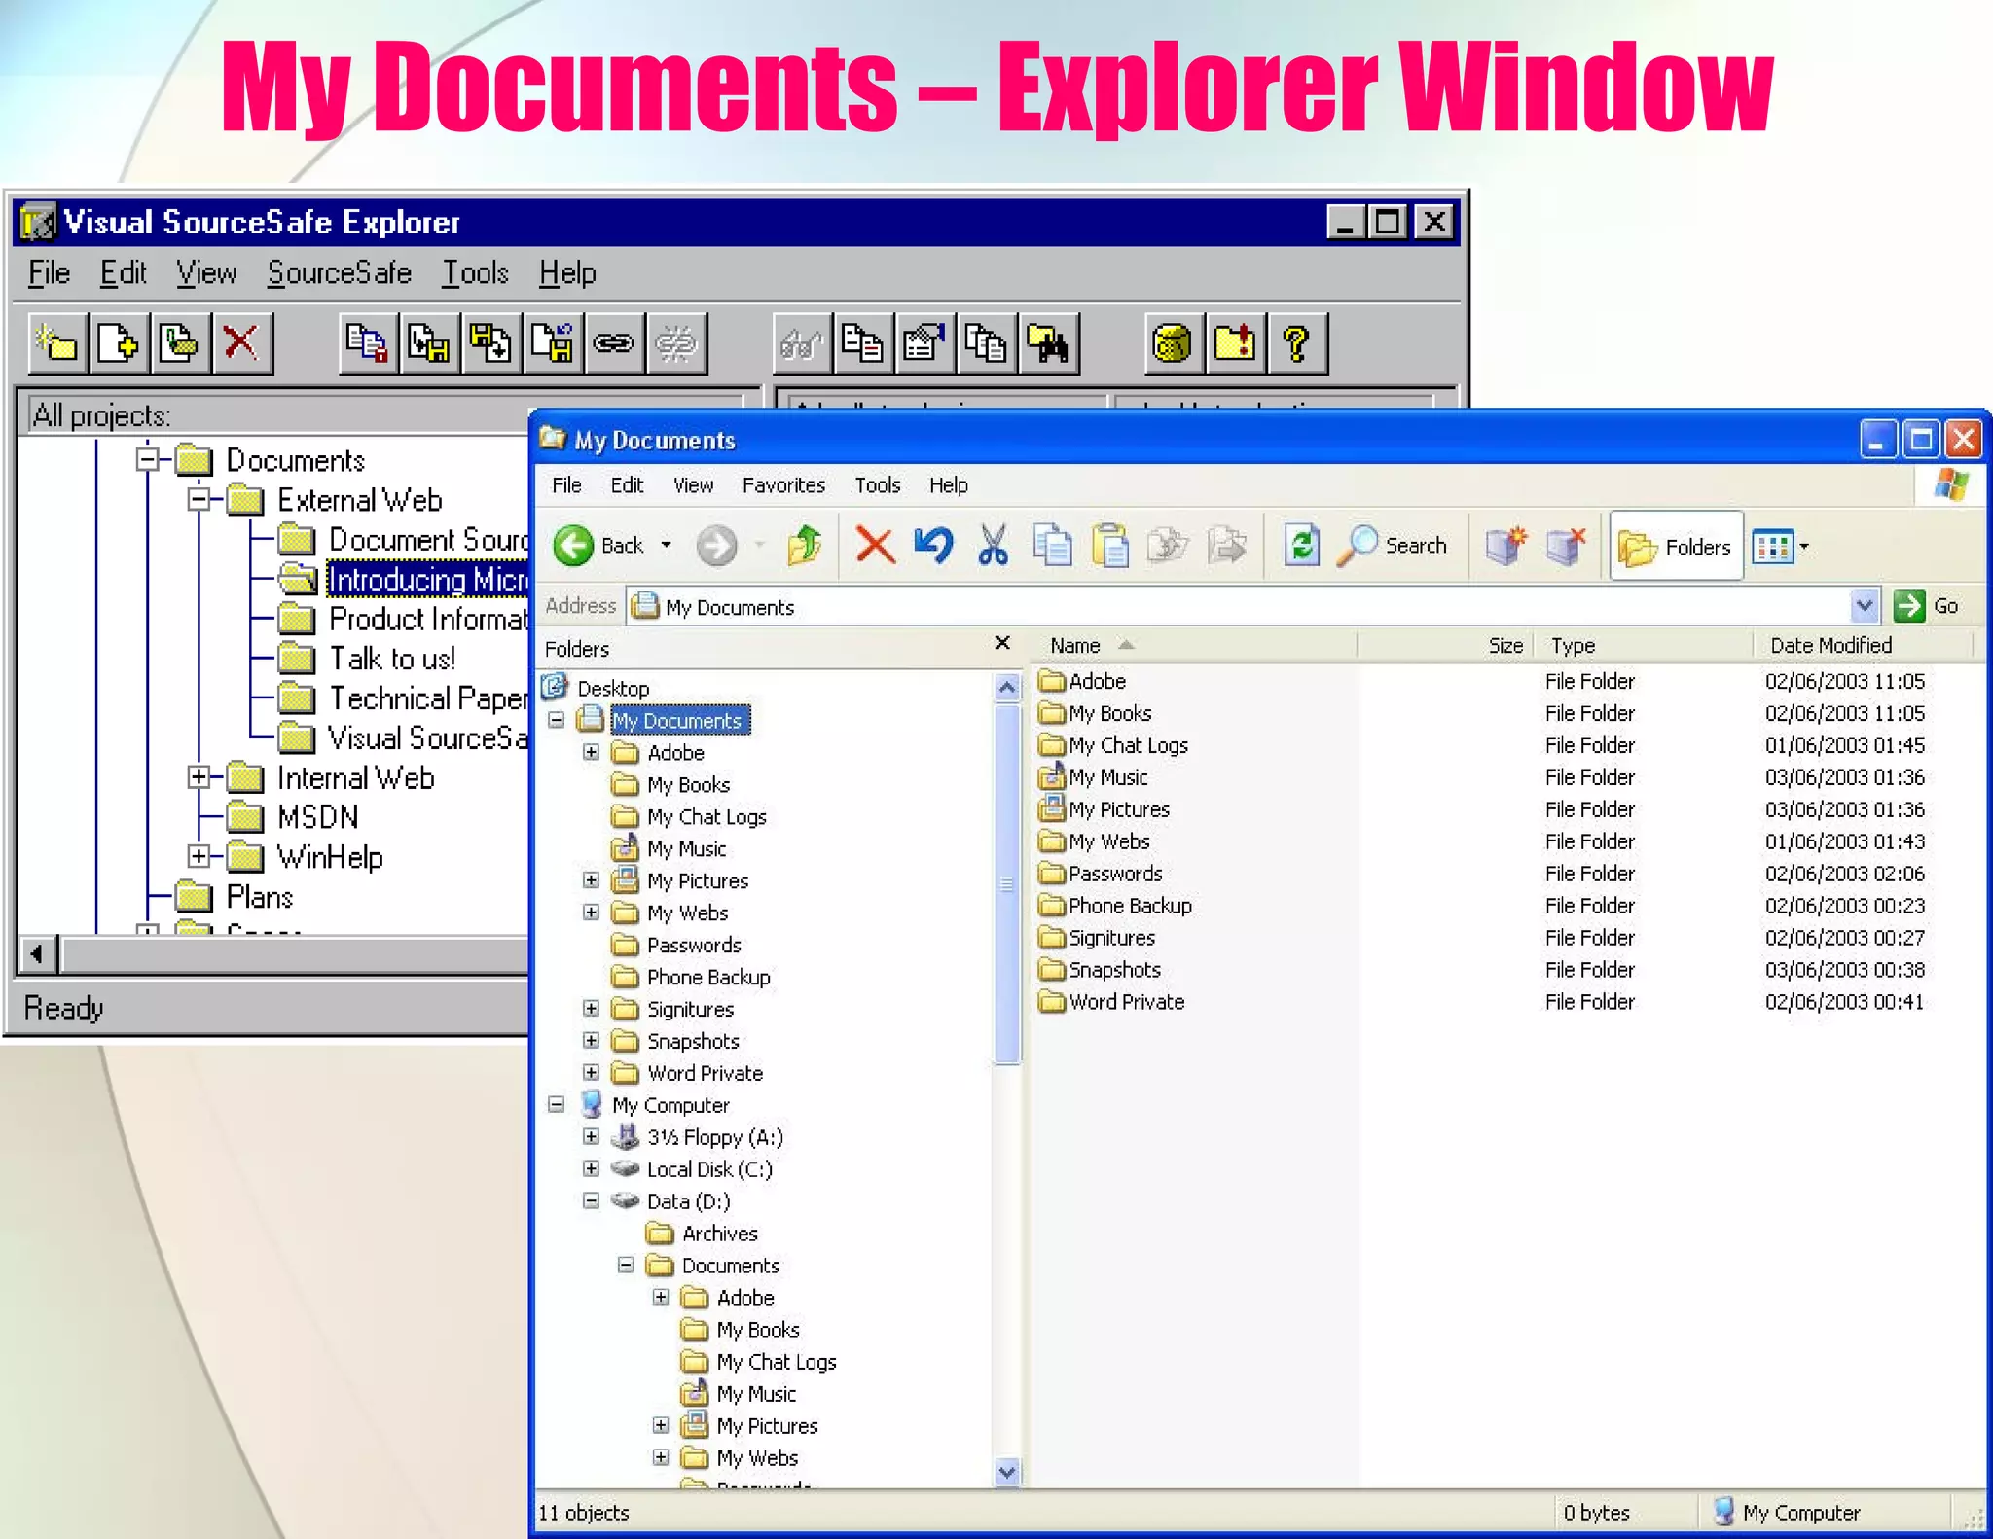Click the Add Files icon in SourceSafe toolbar
This screenshot has height=1539, width=1993.
(x=119, y=343)
